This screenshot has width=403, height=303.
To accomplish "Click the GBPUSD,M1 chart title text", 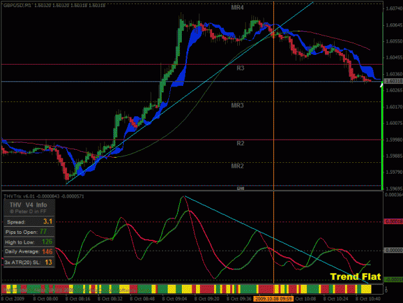I will (x=17, y=5).
